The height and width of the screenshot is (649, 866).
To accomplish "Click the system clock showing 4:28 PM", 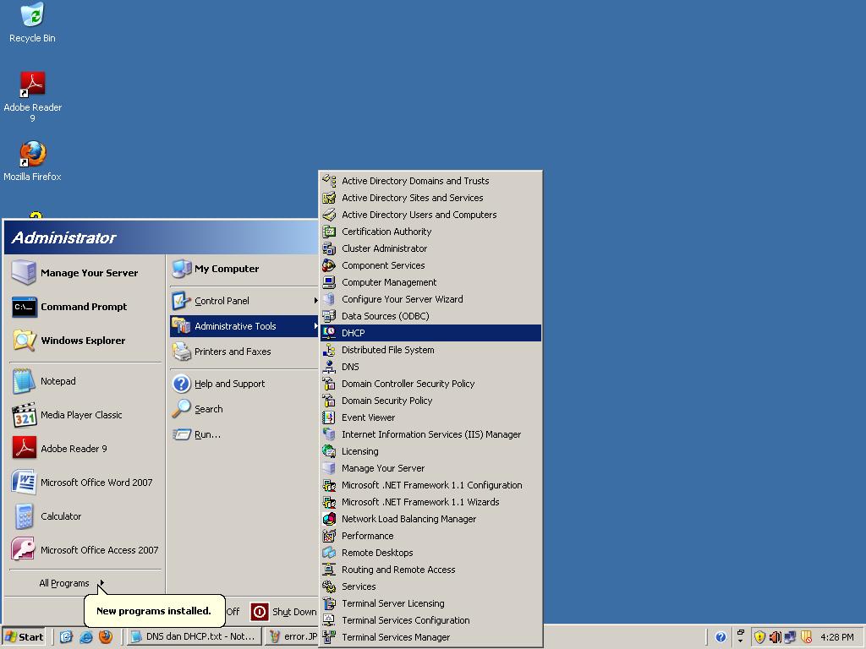I will pyautogui.click(x=837, y=637).
